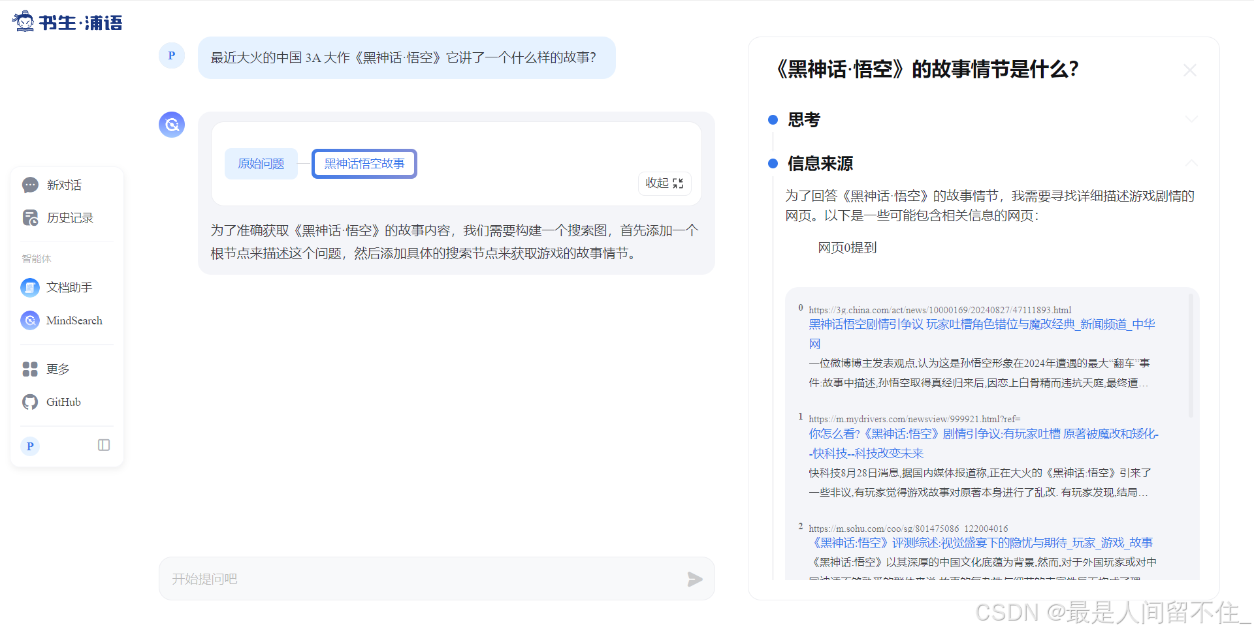Expand the 思考 section chevron
The image size is (1254, 633).
tap(1192, 119)
